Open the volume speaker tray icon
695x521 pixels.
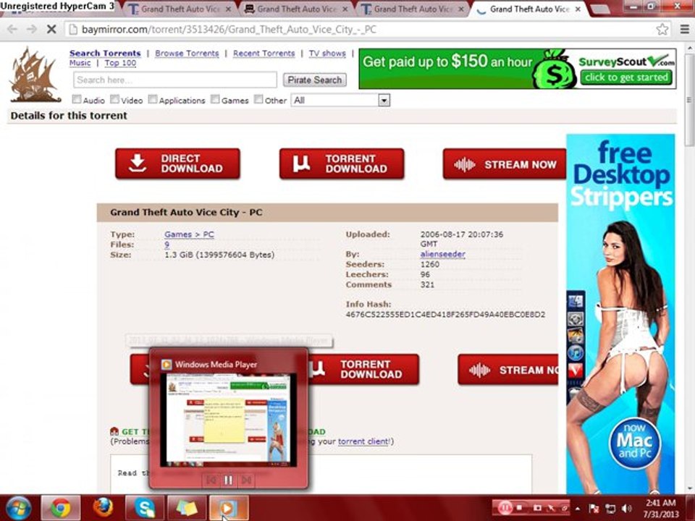[626, 508]
